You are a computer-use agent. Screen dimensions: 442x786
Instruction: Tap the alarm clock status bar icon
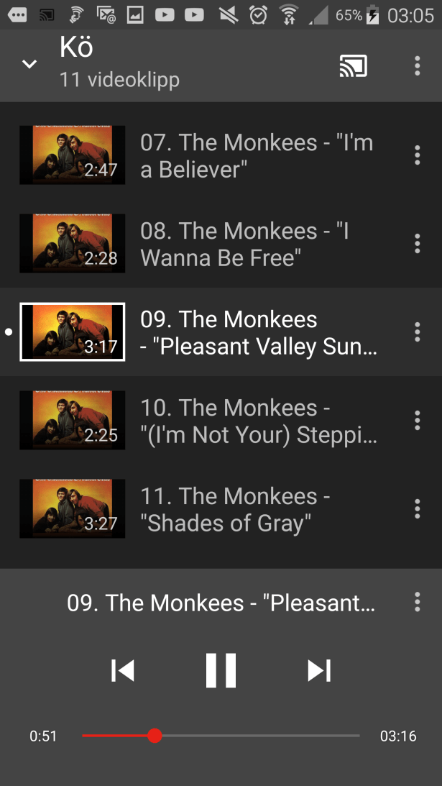pyautogui.click(x=258, y=15)
